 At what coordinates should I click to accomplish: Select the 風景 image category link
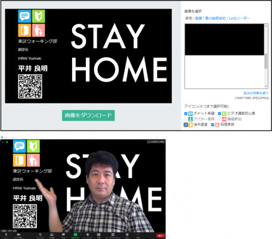coord(198,19)
